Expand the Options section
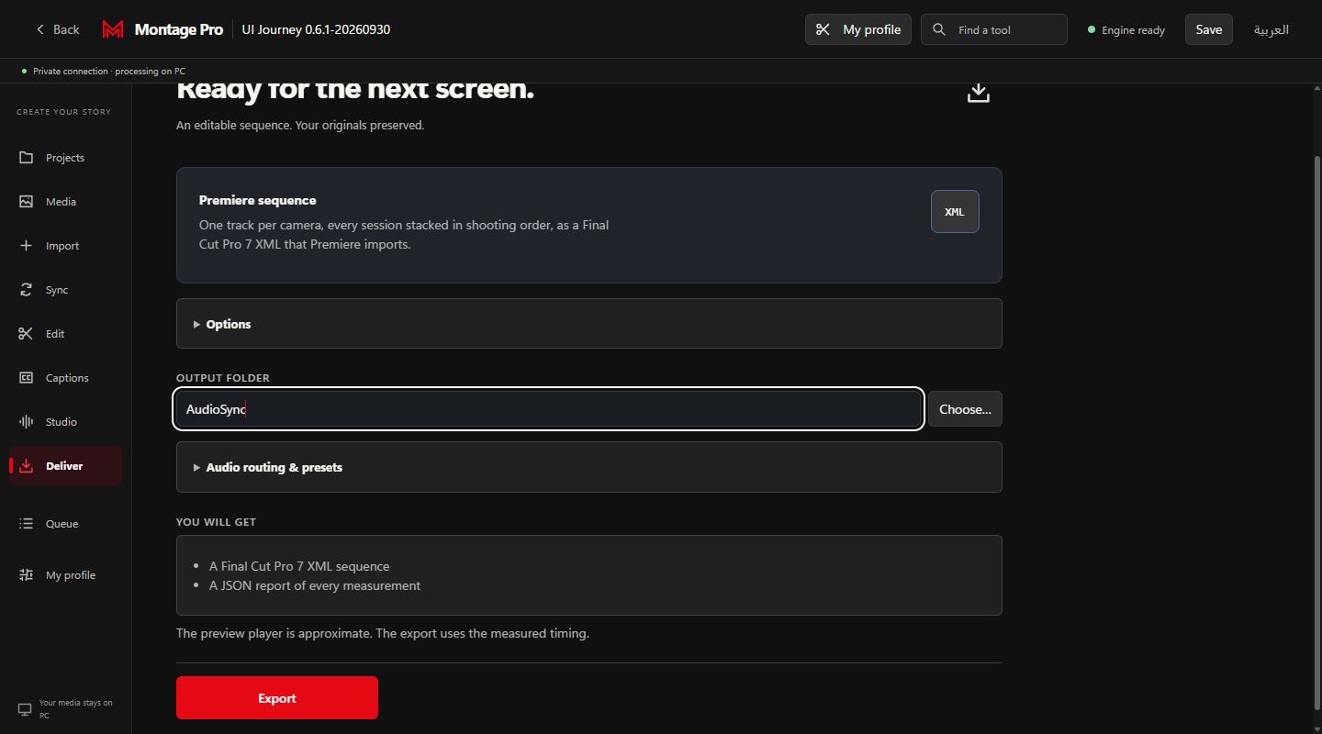The image size is (1322, 734). [588, 324]
